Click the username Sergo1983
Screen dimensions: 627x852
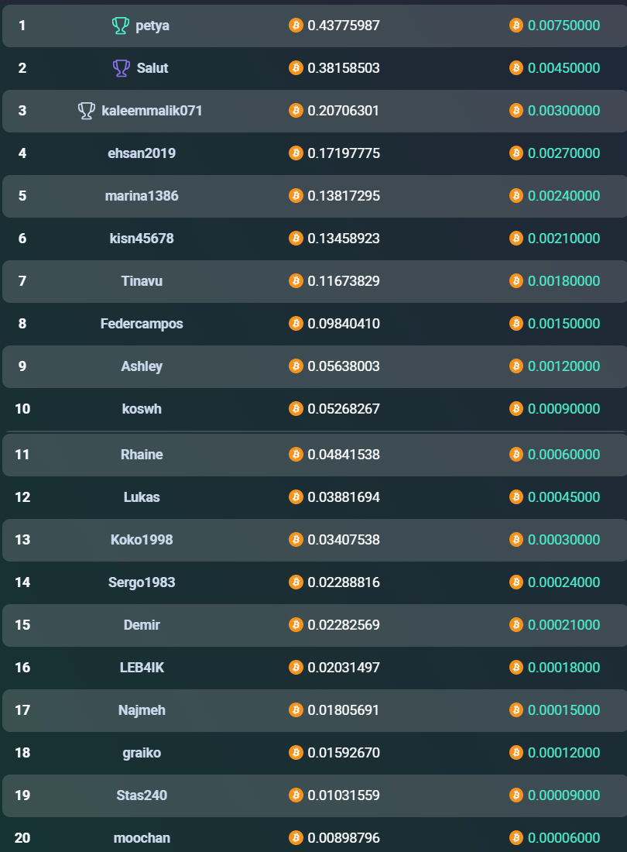142,582
